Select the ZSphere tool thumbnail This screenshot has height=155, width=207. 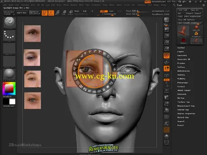point(183,41)
